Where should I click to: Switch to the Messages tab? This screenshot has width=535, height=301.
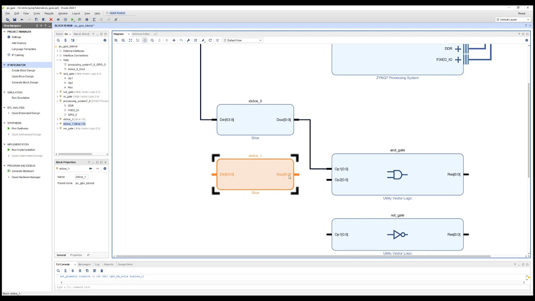pyautogui.click(x=84, y=264)
